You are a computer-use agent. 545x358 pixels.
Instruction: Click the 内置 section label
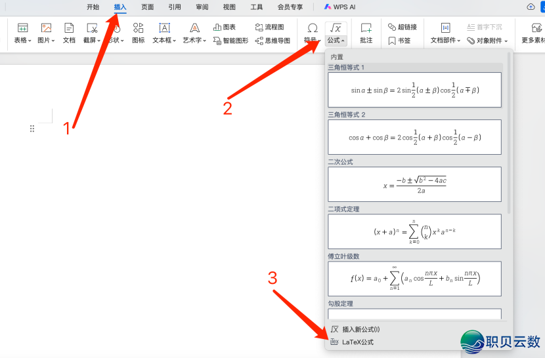337,57
